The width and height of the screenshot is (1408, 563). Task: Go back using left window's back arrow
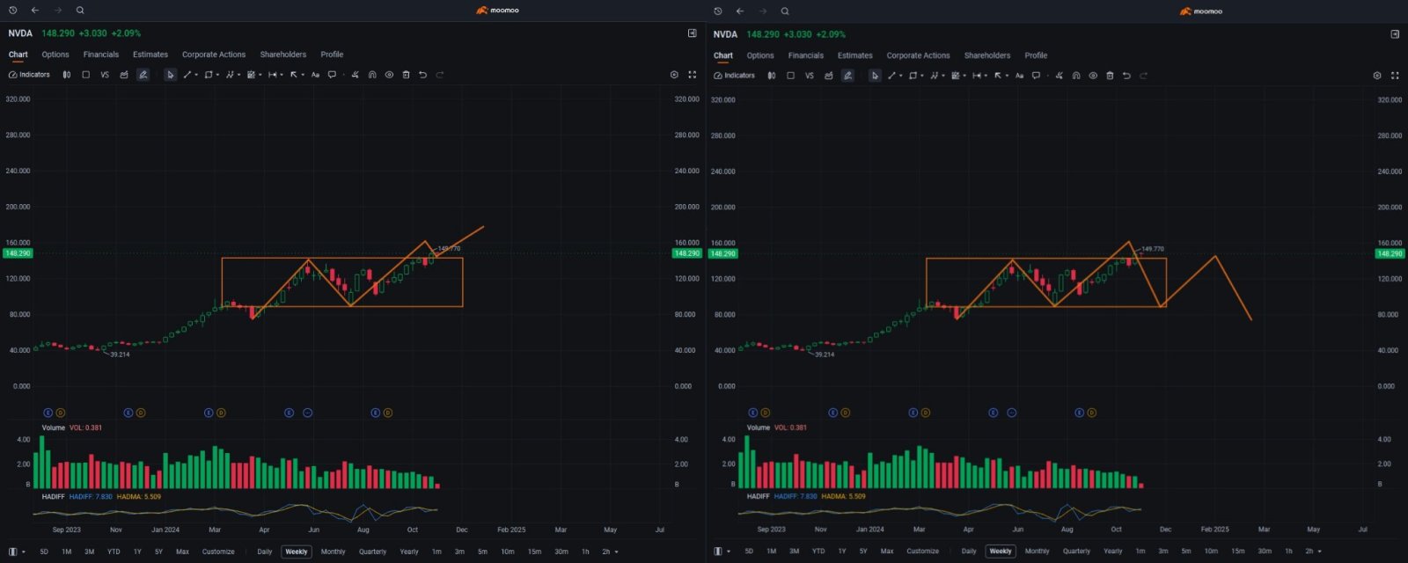point(35,11)
